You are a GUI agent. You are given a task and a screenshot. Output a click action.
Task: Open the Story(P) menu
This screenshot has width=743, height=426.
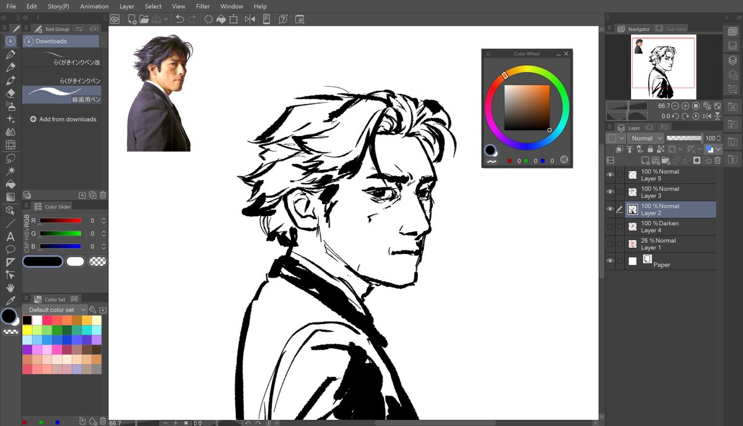pyautogui.click(x=58, y=6)
